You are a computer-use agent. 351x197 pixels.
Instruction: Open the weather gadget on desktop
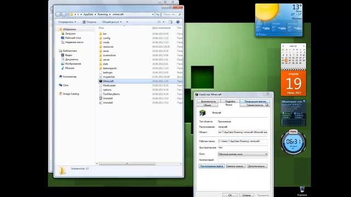pos(279,20)
